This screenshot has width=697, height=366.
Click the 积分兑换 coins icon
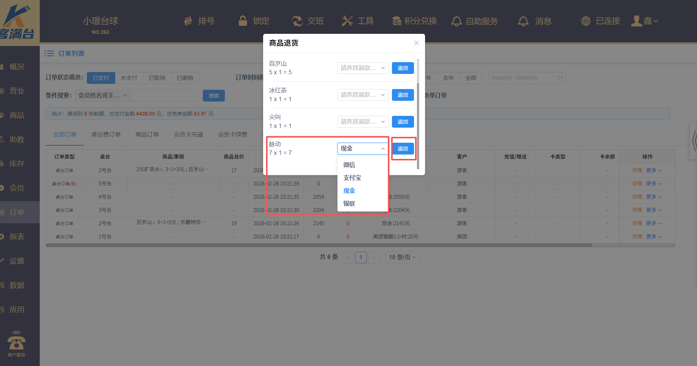pyautogui.click(x=397, y=21)
